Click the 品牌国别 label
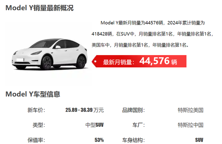This screenshot has height=144, width=222. 133,110
